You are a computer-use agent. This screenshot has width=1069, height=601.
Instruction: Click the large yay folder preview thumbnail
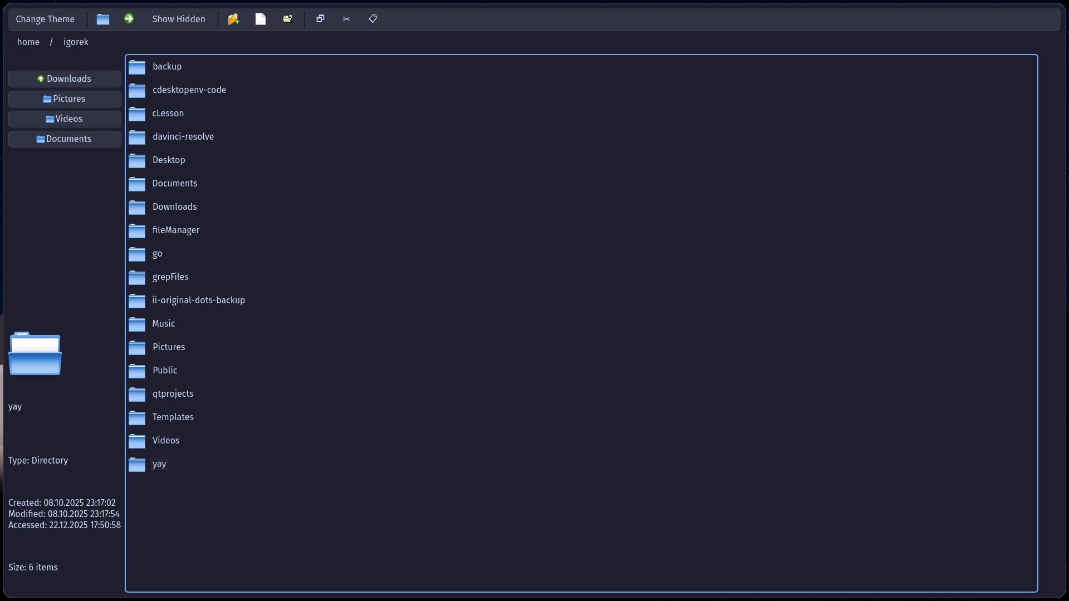(x=35, y=354)
